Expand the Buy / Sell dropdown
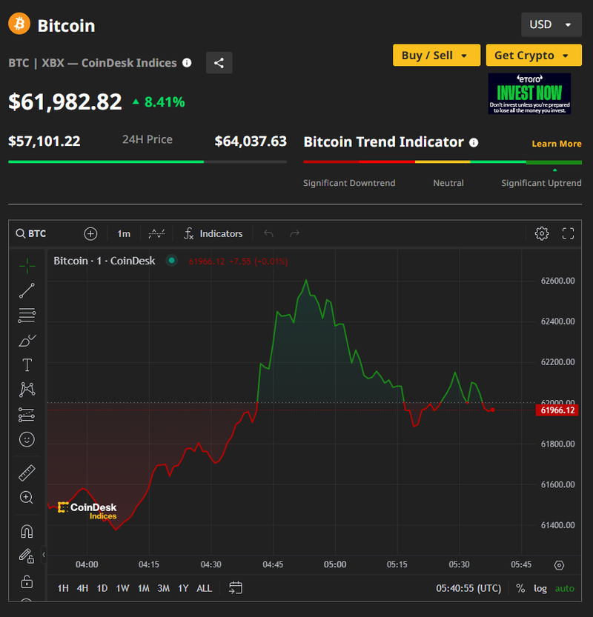Image resolution: width=593 pixels, height=617 pixels. click(x=435, y=56)
